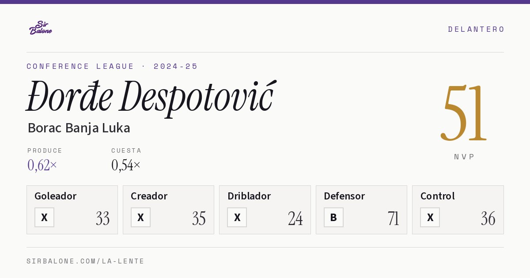Screen dimensions: 530x278
Task: Select the X grade badge under Goleador
Action: coord(44,218)
